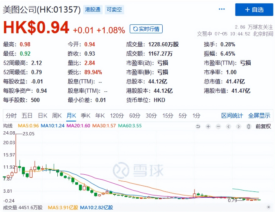Viewport: 275px width, 215px height.
Task: Open the 30分 interval tab
Action: (151, 116)
